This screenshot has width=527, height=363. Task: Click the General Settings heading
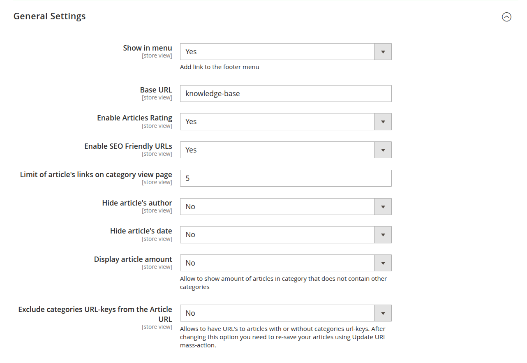coord(49,16)
